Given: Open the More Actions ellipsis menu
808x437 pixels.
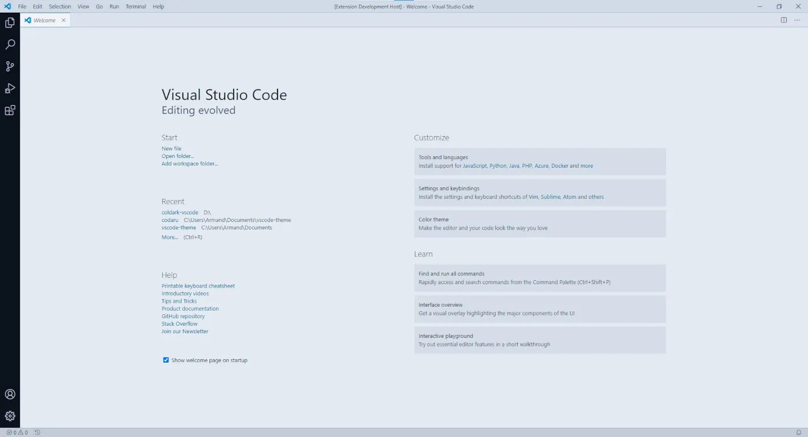Looking at the screenshot, I should pos(797,20).
